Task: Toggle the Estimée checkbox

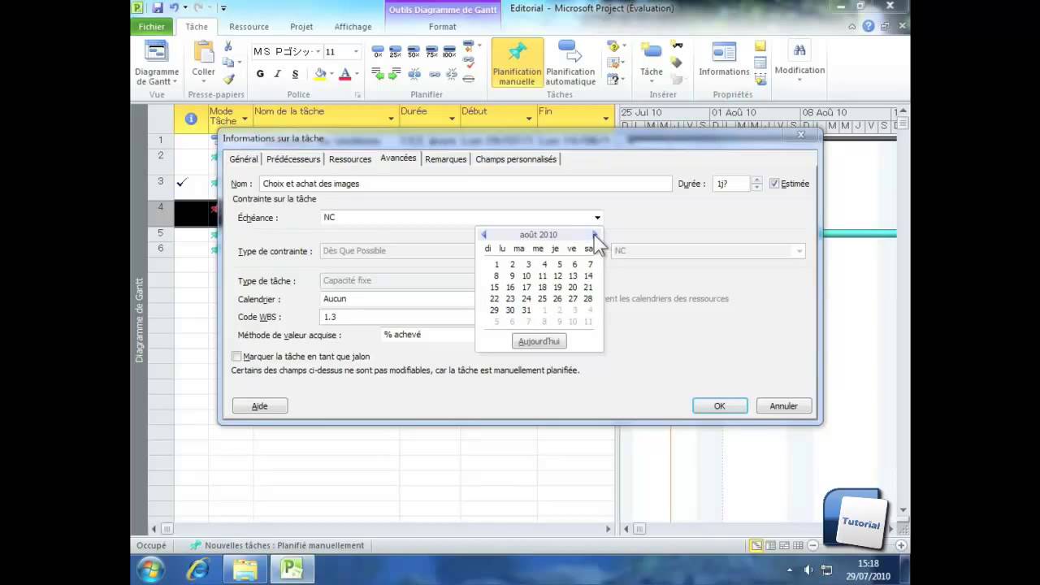Action: click(x=774, y=184)
